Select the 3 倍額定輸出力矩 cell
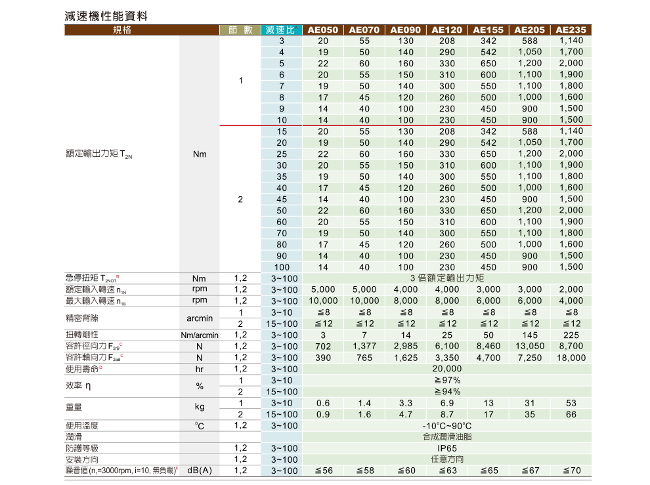The width and height of the screenshot is (650, 485). tap(447, 278)
